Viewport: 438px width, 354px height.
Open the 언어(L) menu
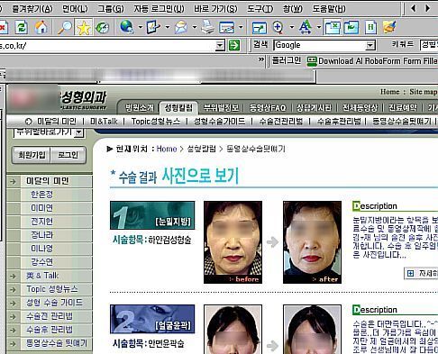(x=75, y=9)
